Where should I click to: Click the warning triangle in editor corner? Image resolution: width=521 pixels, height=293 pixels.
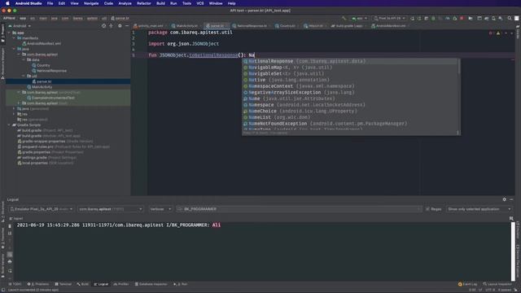coord(498,33)
